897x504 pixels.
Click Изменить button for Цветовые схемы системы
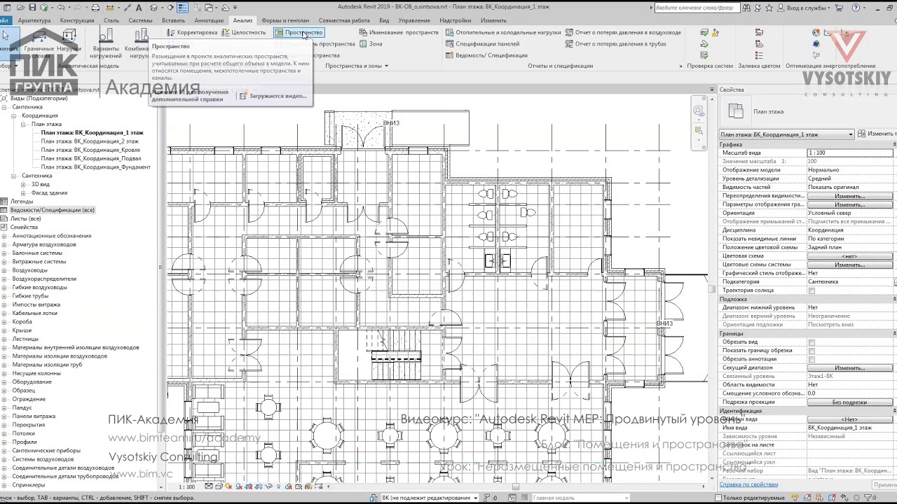tap(850, 265)
